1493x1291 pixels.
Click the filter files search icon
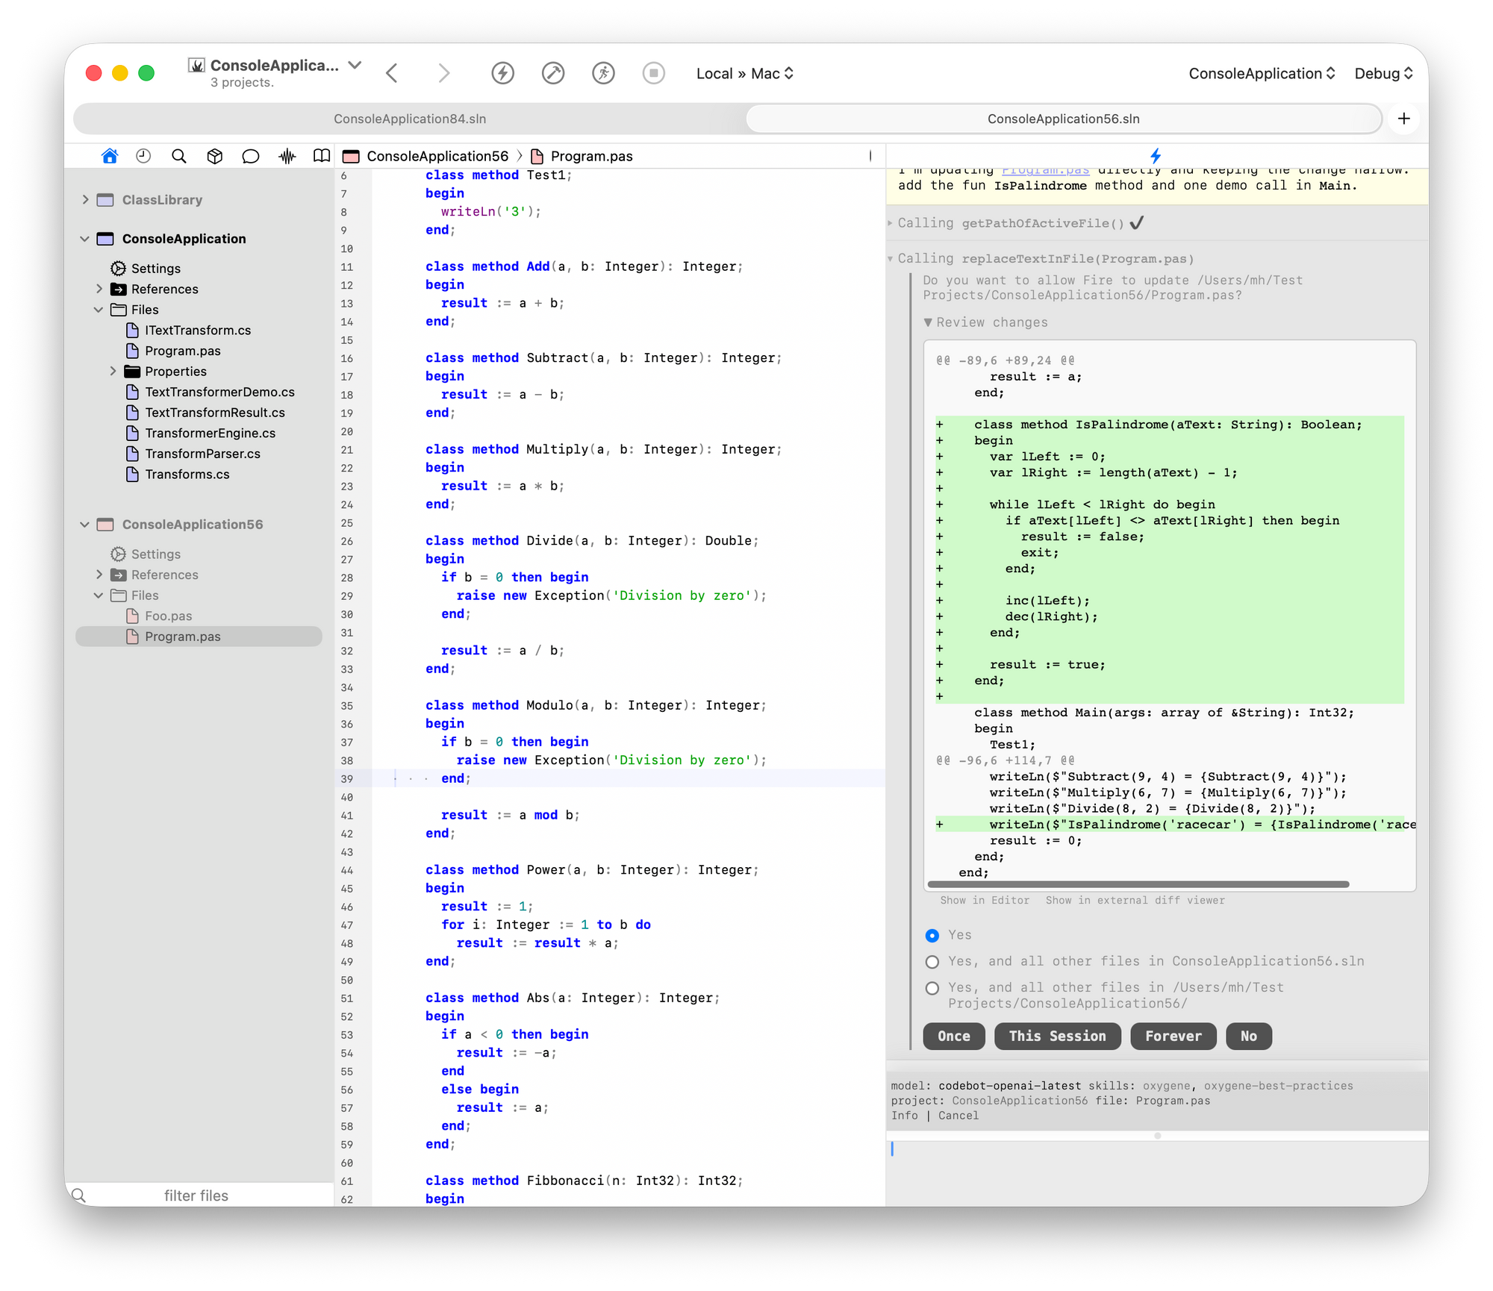[x=79, y=1195]
